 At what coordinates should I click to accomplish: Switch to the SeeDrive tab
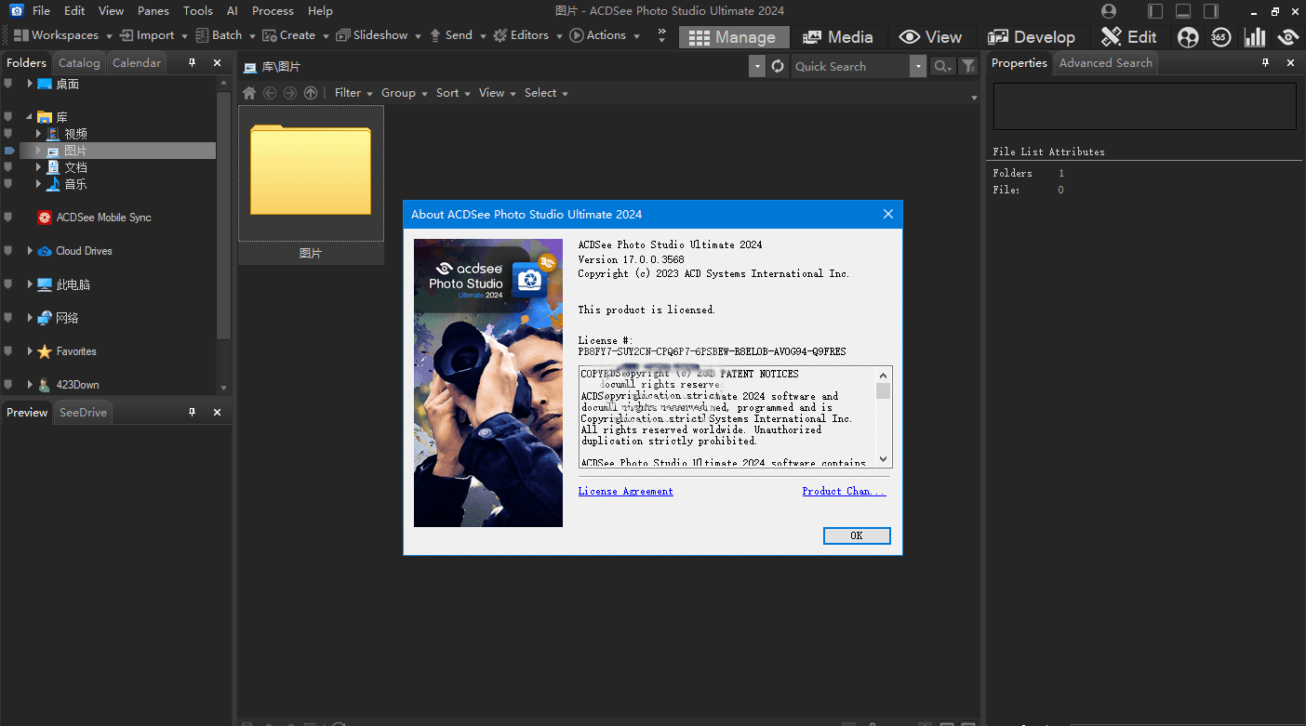(x=83, y=412)
